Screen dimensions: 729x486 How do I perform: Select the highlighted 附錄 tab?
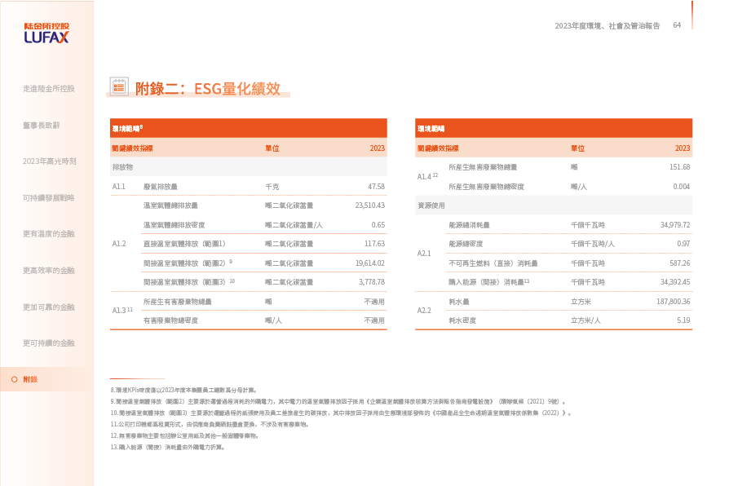tap(30, 379)
